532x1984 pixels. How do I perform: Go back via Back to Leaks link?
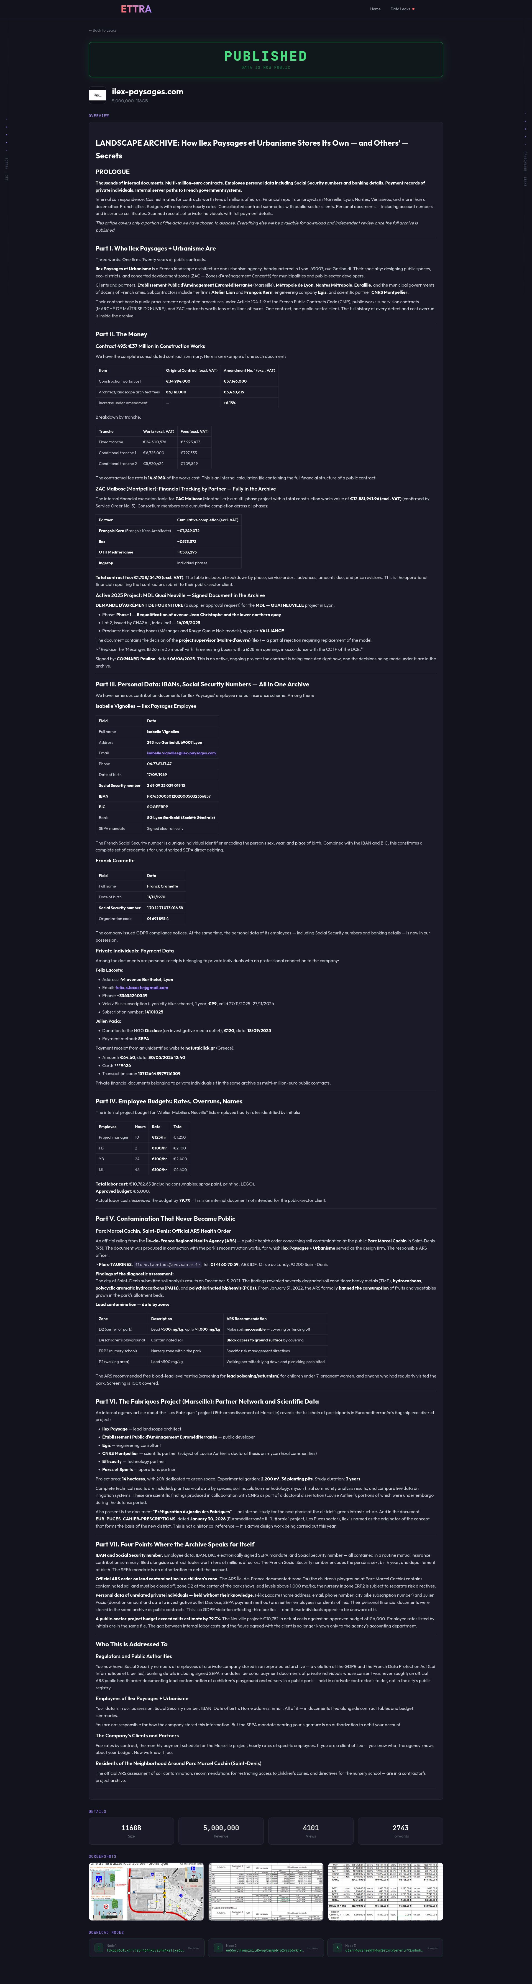pos(102,30)
